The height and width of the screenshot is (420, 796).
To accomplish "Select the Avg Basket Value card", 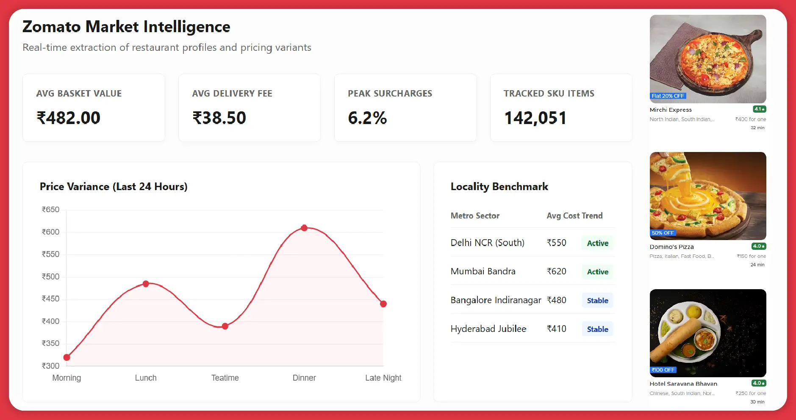I will 94,108.
